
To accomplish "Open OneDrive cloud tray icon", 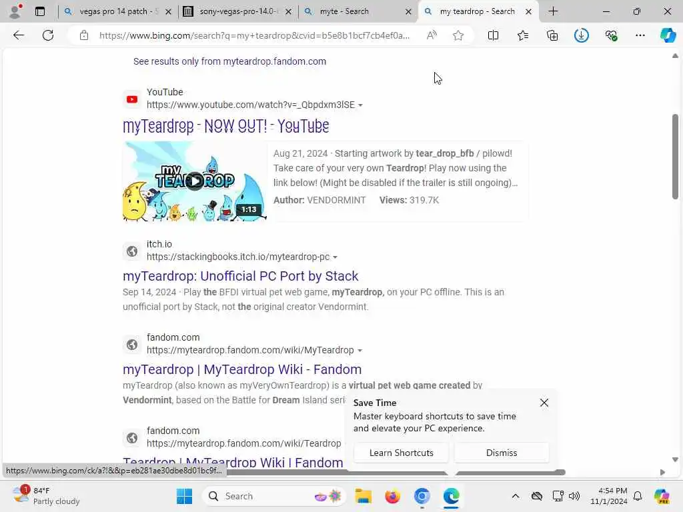I will 537,496.
